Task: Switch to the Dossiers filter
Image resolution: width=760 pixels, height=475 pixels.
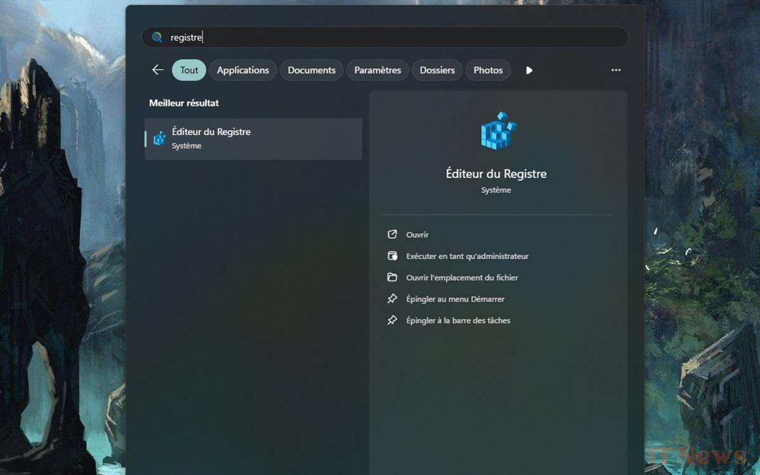Action: point(437,70)
